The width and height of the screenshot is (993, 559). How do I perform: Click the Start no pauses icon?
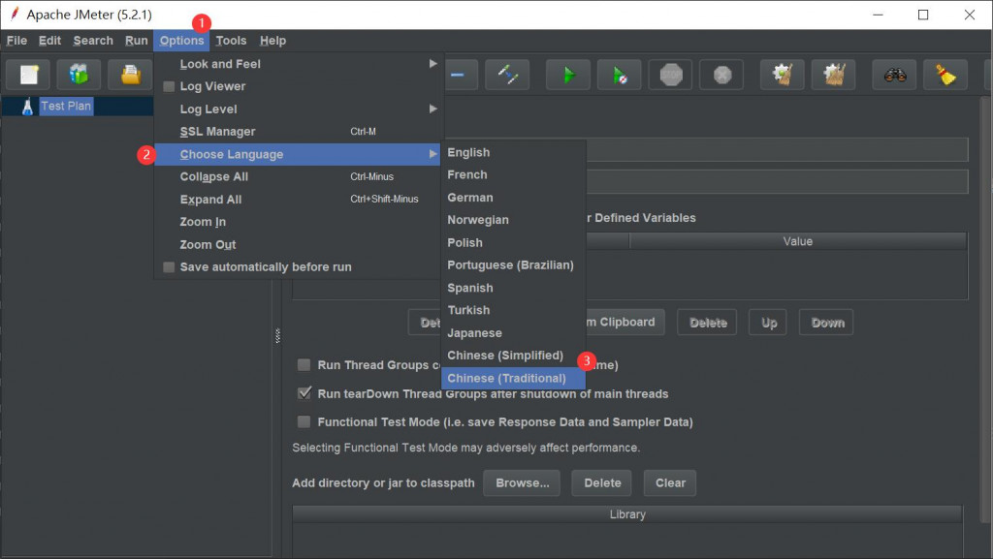(619, 76)
